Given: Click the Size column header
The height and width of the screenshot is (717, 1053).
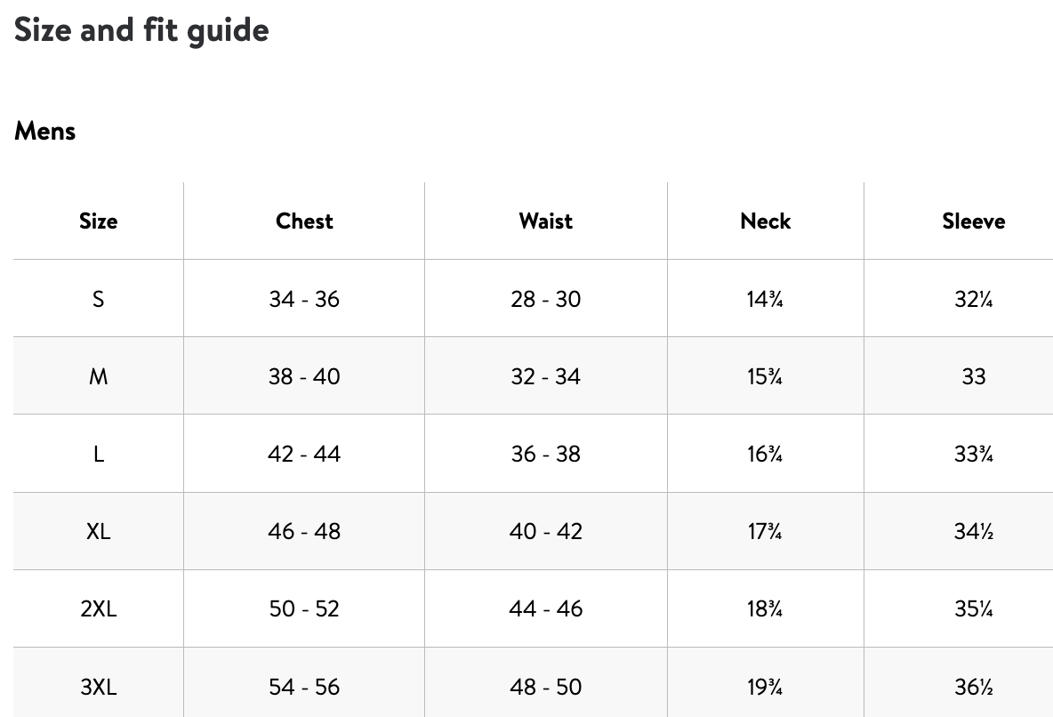Looking at the screenshot, I should (98, 222).
